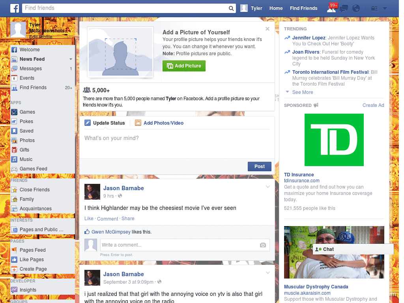This screenshot has width=404, height=303.
Task: Open the Games Feed controller icon
Action: (x=14, y=169)
